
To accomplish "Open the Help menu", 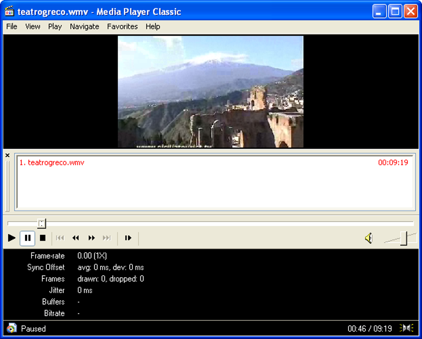I will click(x=153, y=26).
